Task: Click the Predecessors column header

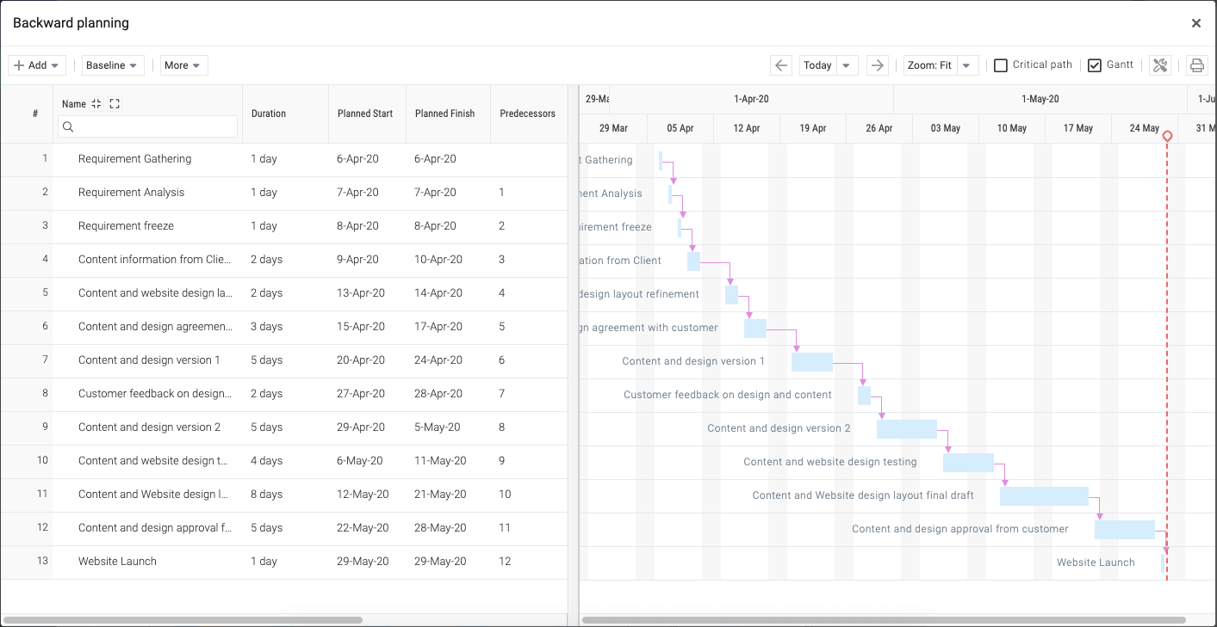Action: [x=527, y=114]
